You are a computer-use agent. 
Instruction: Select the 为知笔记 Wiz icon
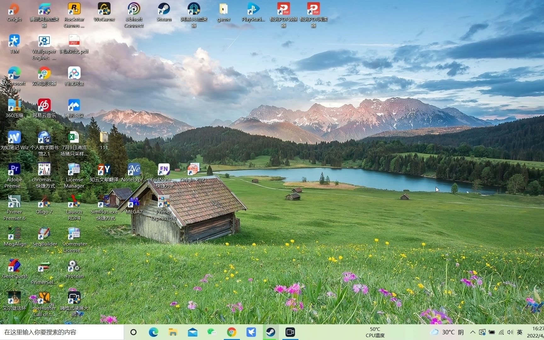[x=14, y=140]
